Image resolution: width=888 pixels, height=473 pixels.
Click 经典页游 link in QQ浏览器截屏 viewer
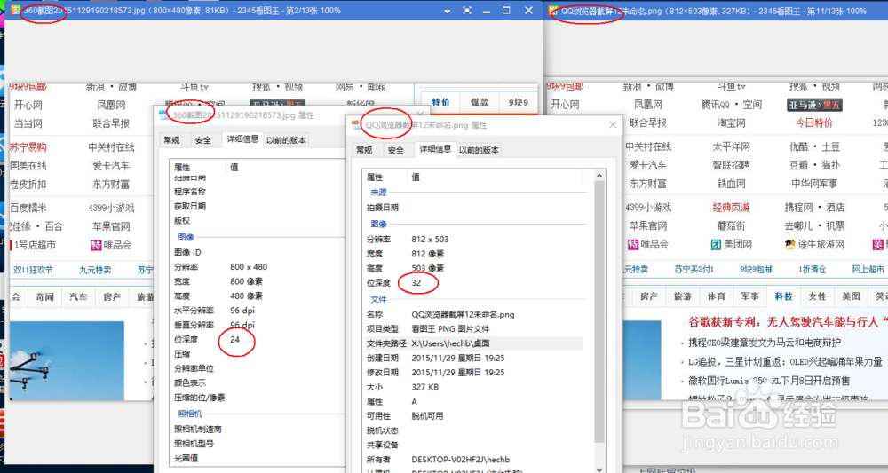(x=731, y=207)
